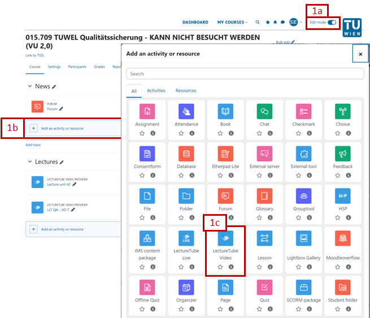Image resolution: width=370 pixels, height=318 pixels.
Task: Collapse the Lectures section chevron
Action: 30,162
